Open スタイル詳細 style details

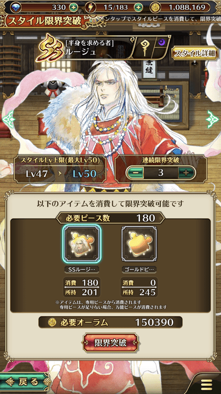click(194, 54)
